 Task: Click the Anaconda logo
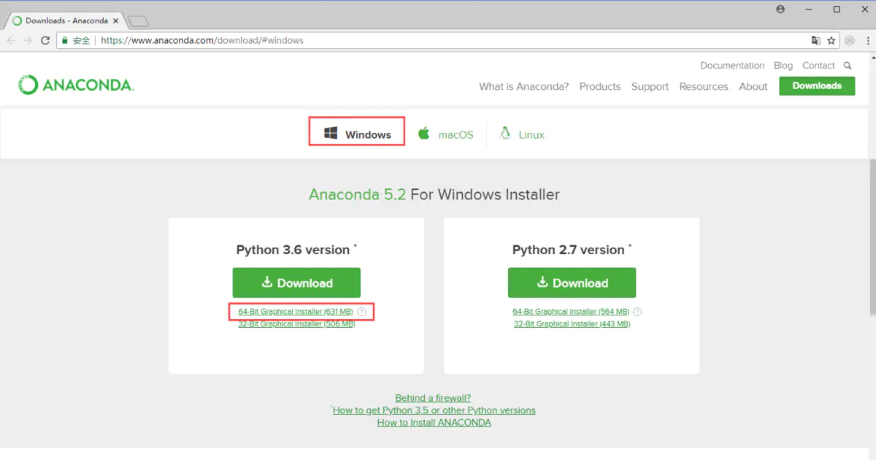[x=76, y=85]
